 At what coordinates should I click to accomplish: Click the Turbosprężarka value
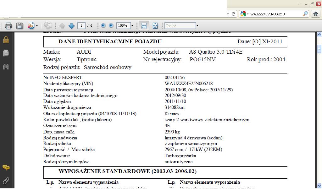click(x=180, y=156)
